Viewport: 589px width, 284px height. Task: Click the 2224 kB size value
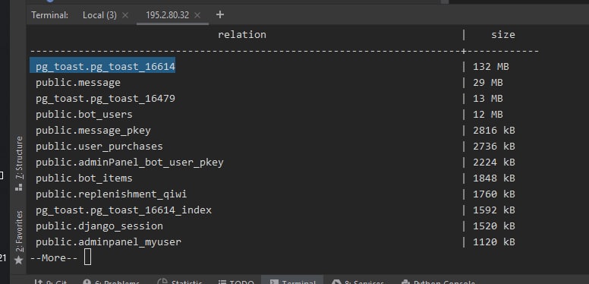(494, 163)
